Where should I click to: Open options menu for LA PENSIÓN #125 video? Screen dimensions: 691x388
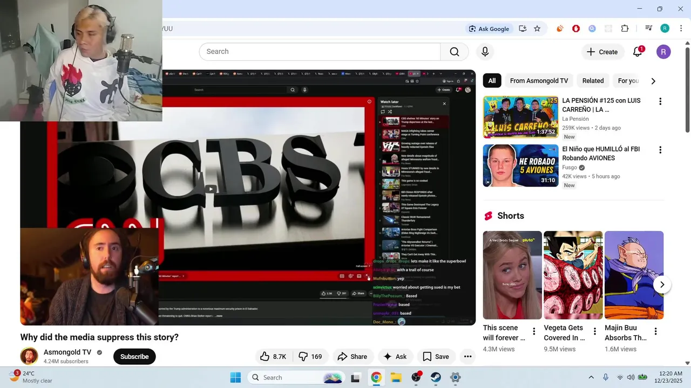pos(660,101)
